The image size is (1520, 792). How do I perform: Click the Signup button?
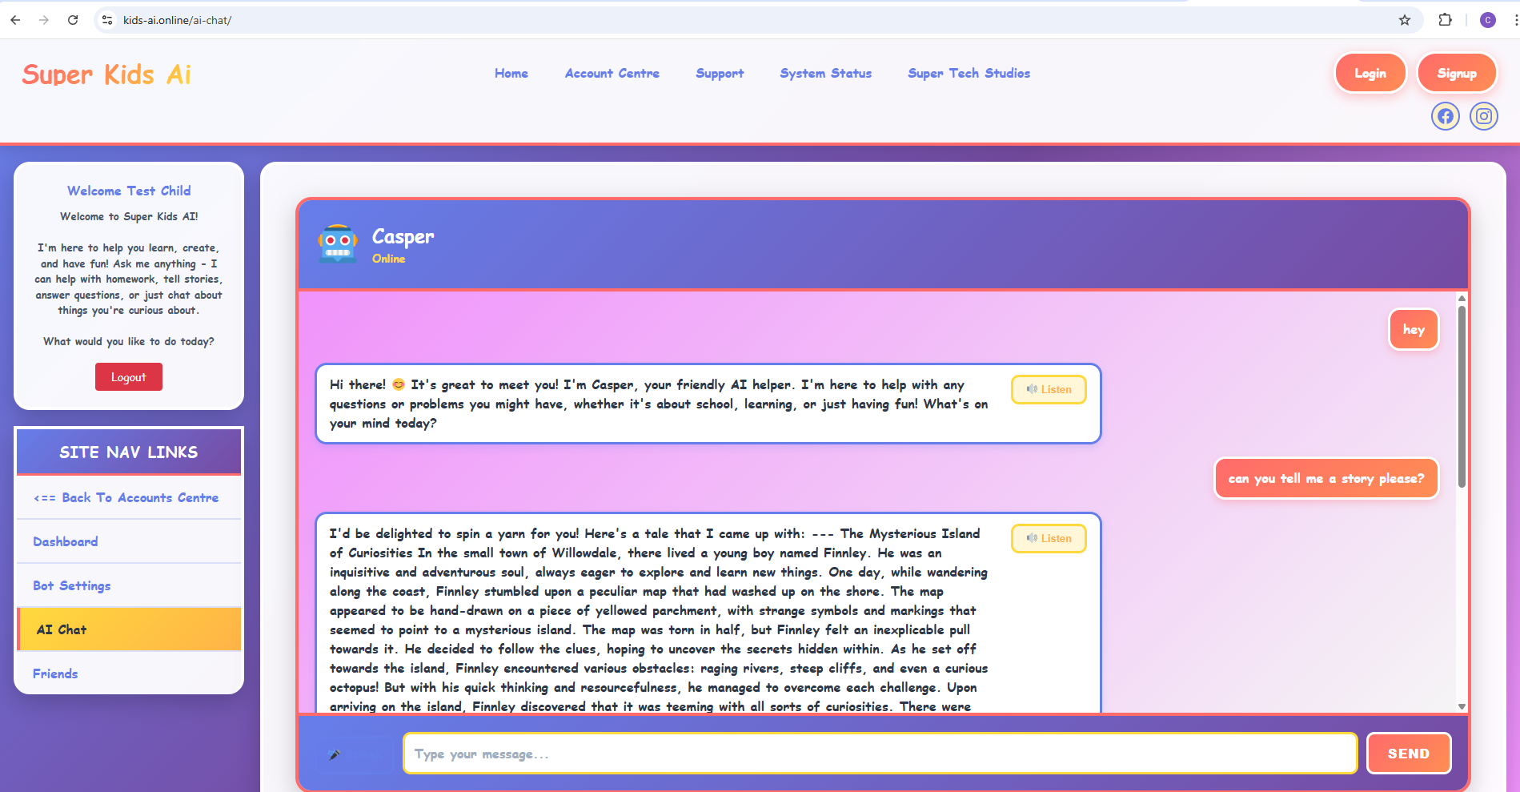click(1457, 73)
